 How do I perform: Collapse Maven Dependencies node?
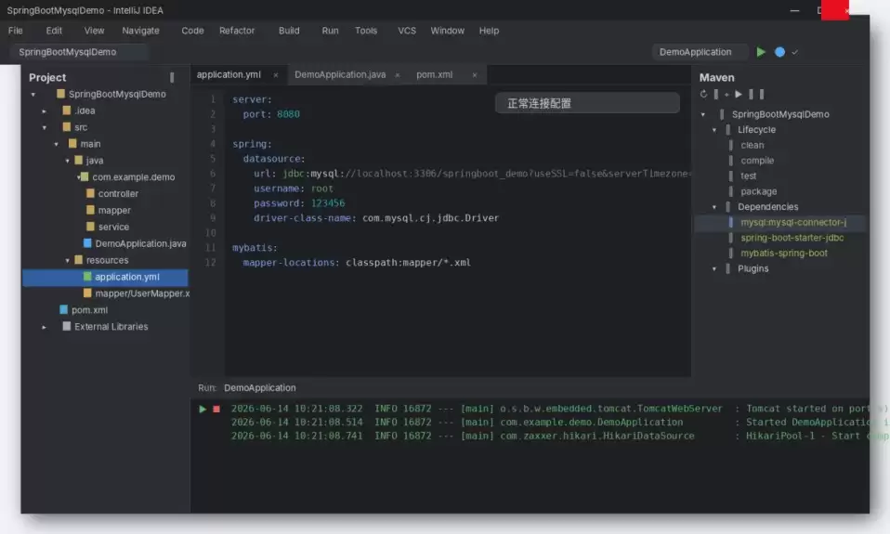[714, 207]
